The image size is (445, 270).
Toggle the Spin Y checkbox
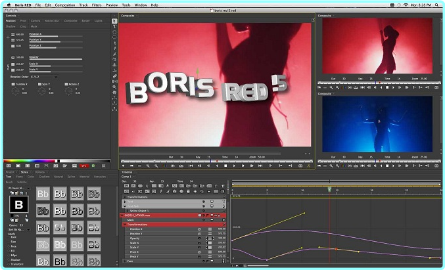pyautogui.click(x=39, y=84)
